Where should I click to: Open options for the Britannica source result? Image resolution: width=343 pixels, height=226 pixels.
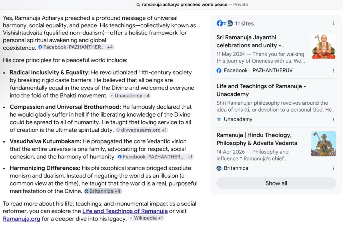pos(333,168)
